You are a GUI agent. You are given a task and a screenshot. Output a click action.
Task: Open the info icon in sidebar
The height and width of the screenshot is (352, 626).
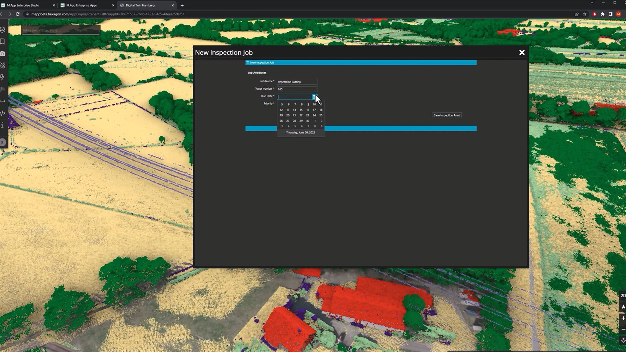click(3, 125)
